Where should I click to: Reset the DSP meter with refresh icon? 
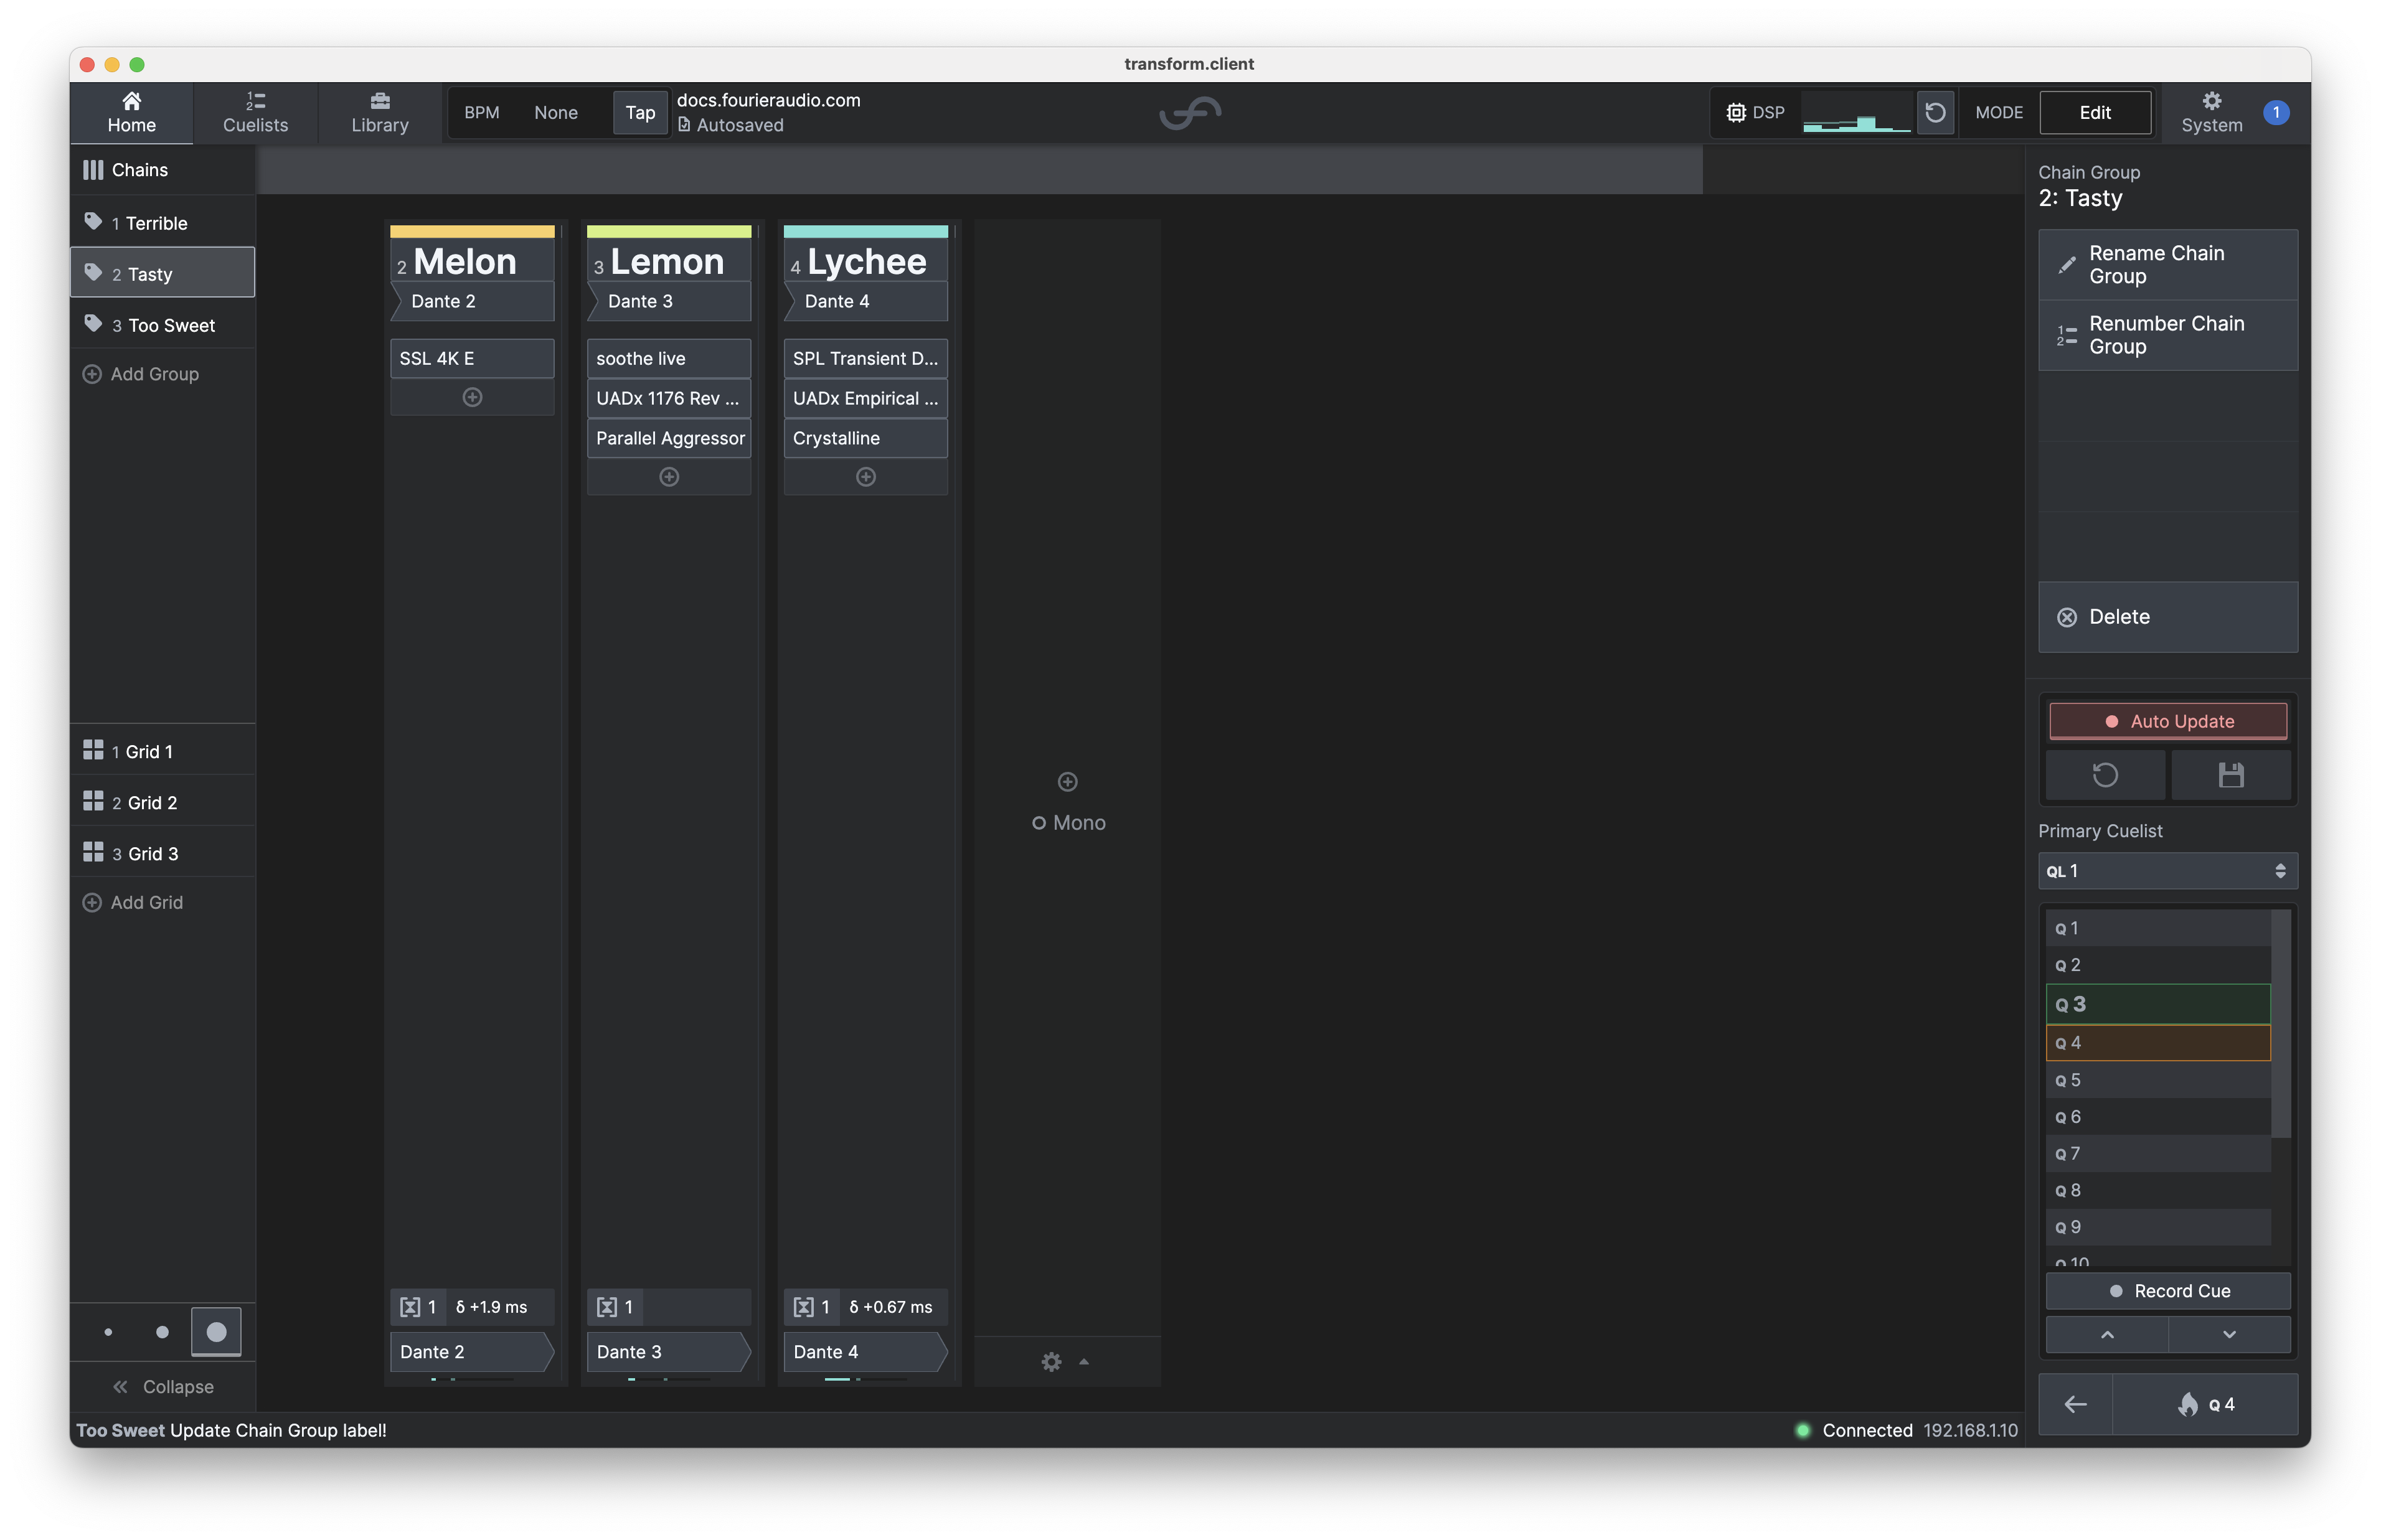[1934, 112]
